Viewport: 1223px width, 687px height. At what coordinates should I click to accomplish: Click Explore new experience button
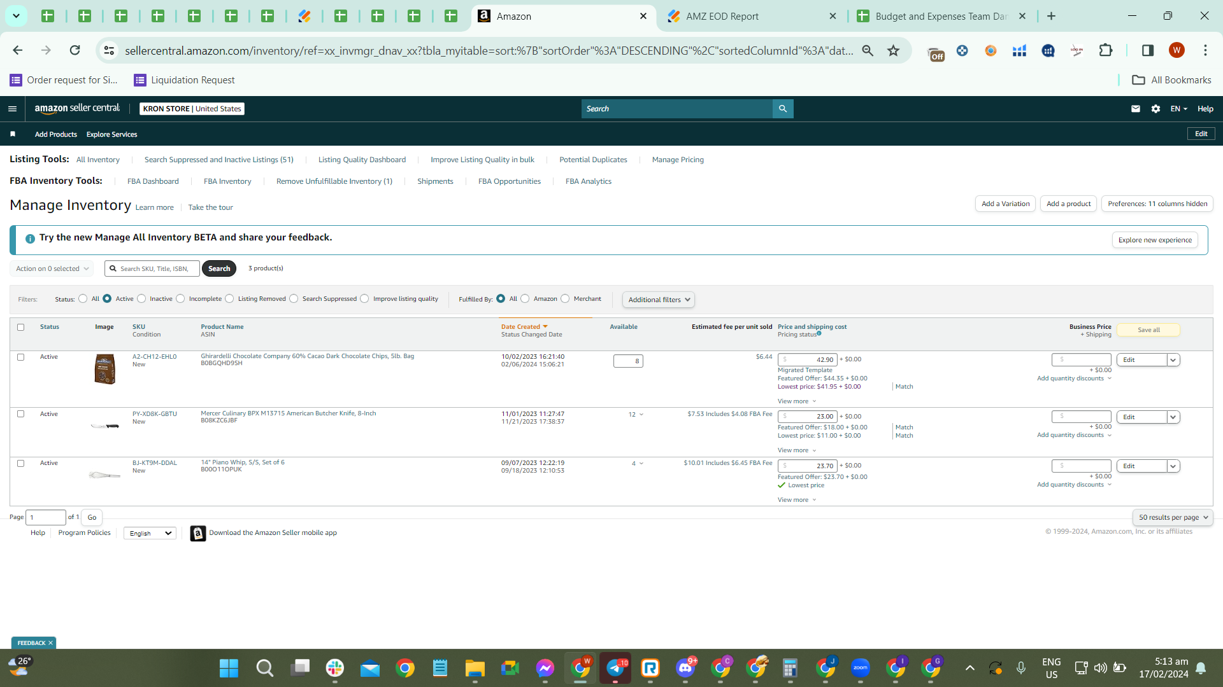[x=1155, y=240]
